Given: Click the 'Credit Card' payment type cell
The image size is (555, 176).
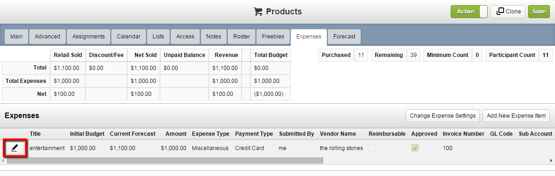Looking at the screenshot, I should coord(249,148).
